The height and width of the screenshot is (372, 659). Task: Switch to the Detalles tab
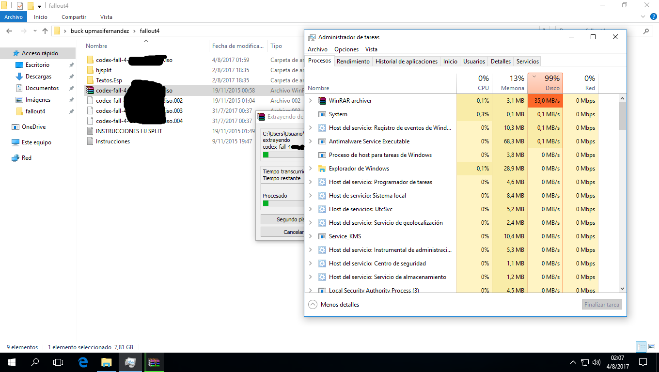pos(501,62)
